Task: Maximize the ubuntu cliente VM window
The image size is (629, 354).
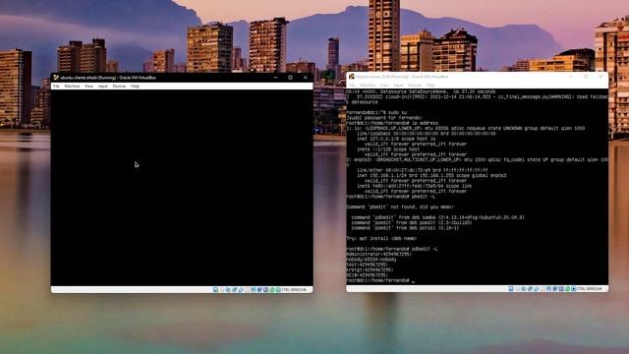Action: 291,78
